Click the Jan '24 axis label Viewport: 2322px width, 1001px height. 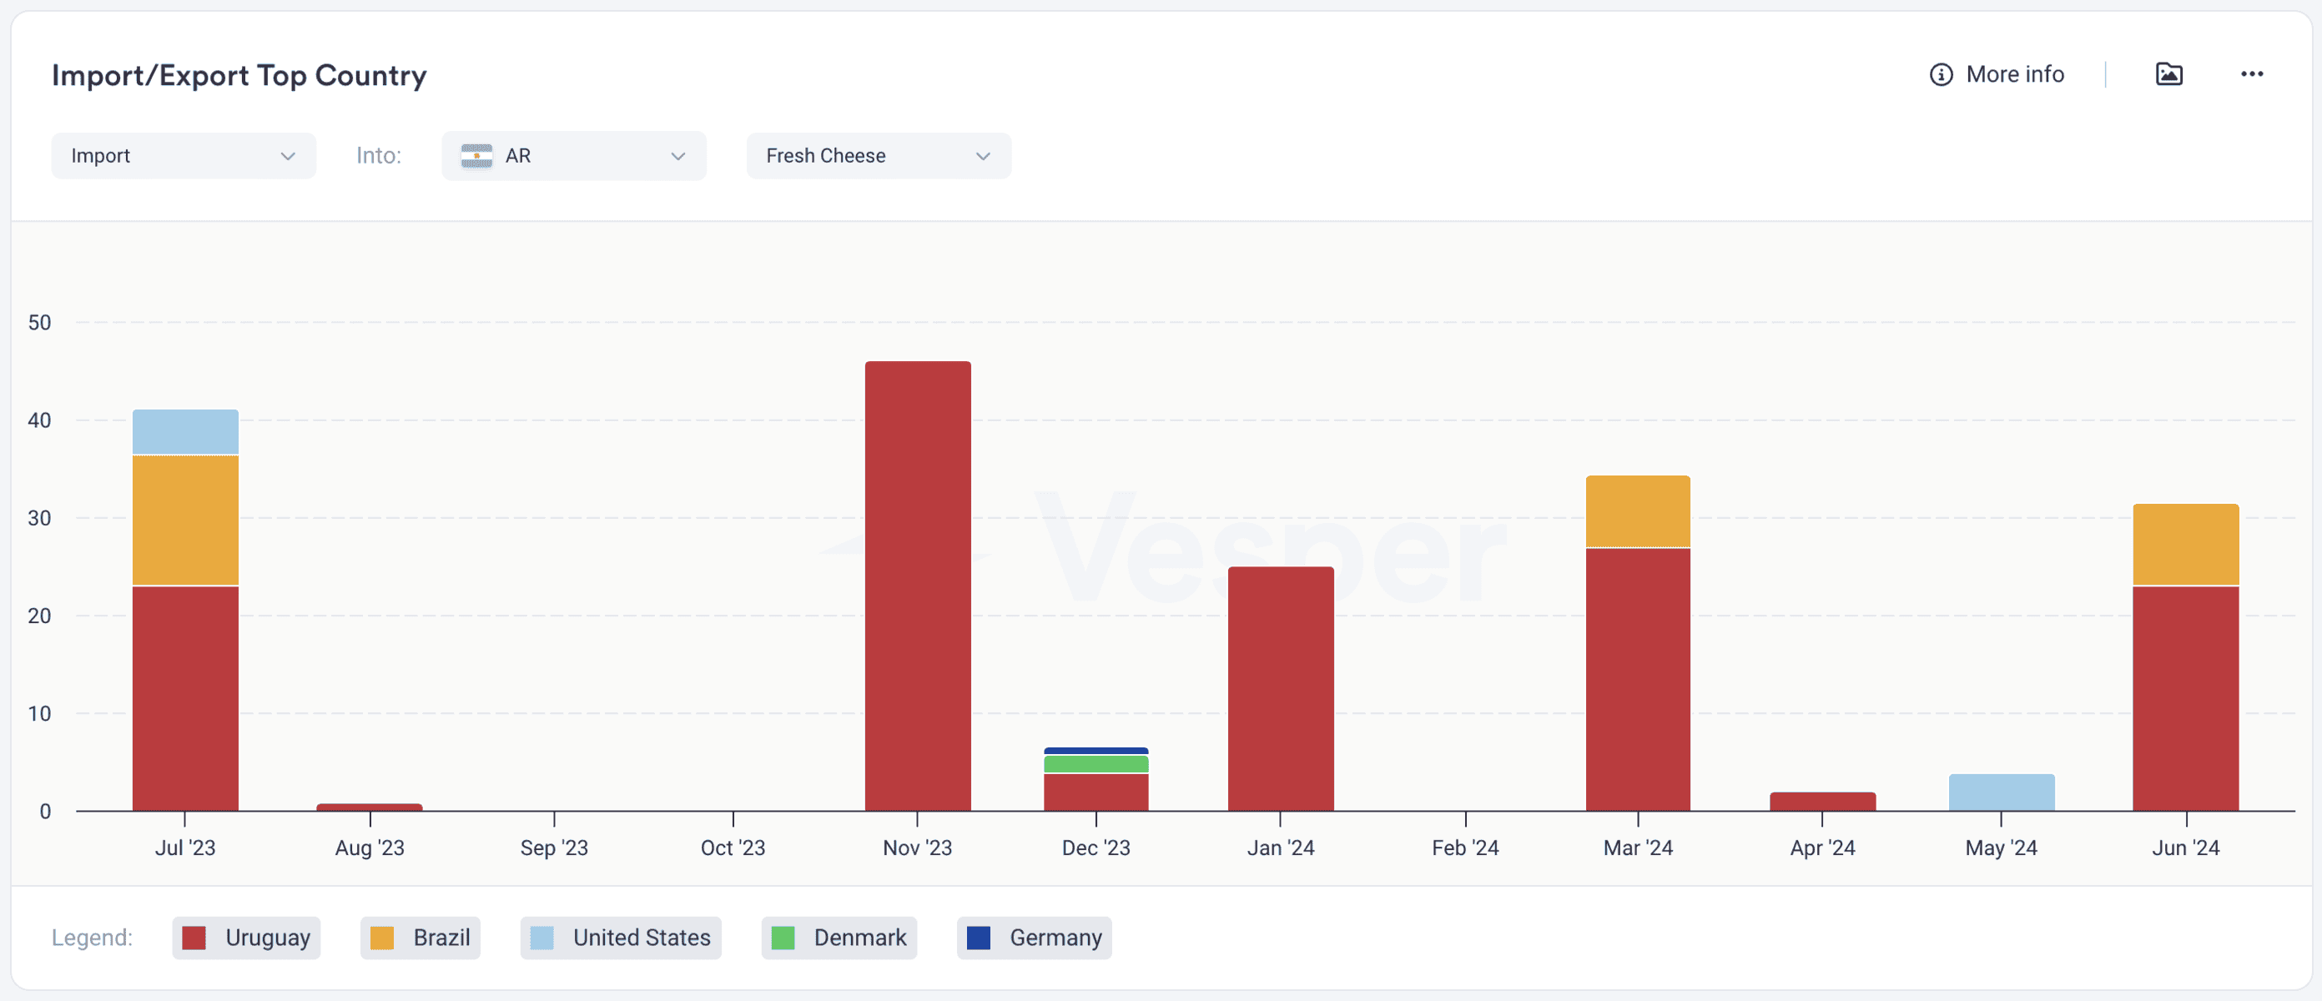click(1280, 848)
